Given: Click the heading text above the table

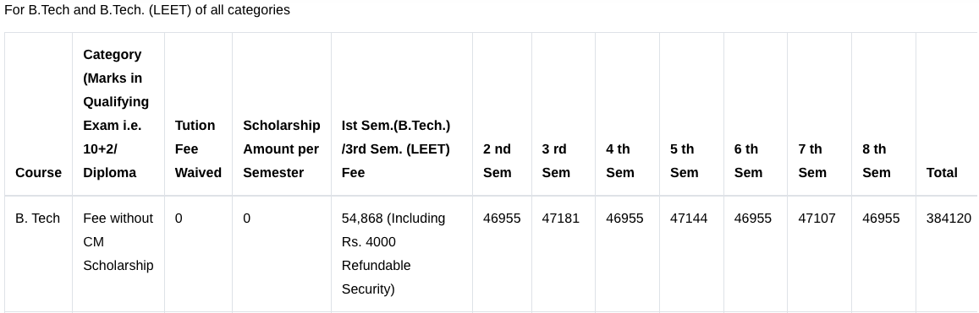Looking at the screenshot, I should (146, 10).
